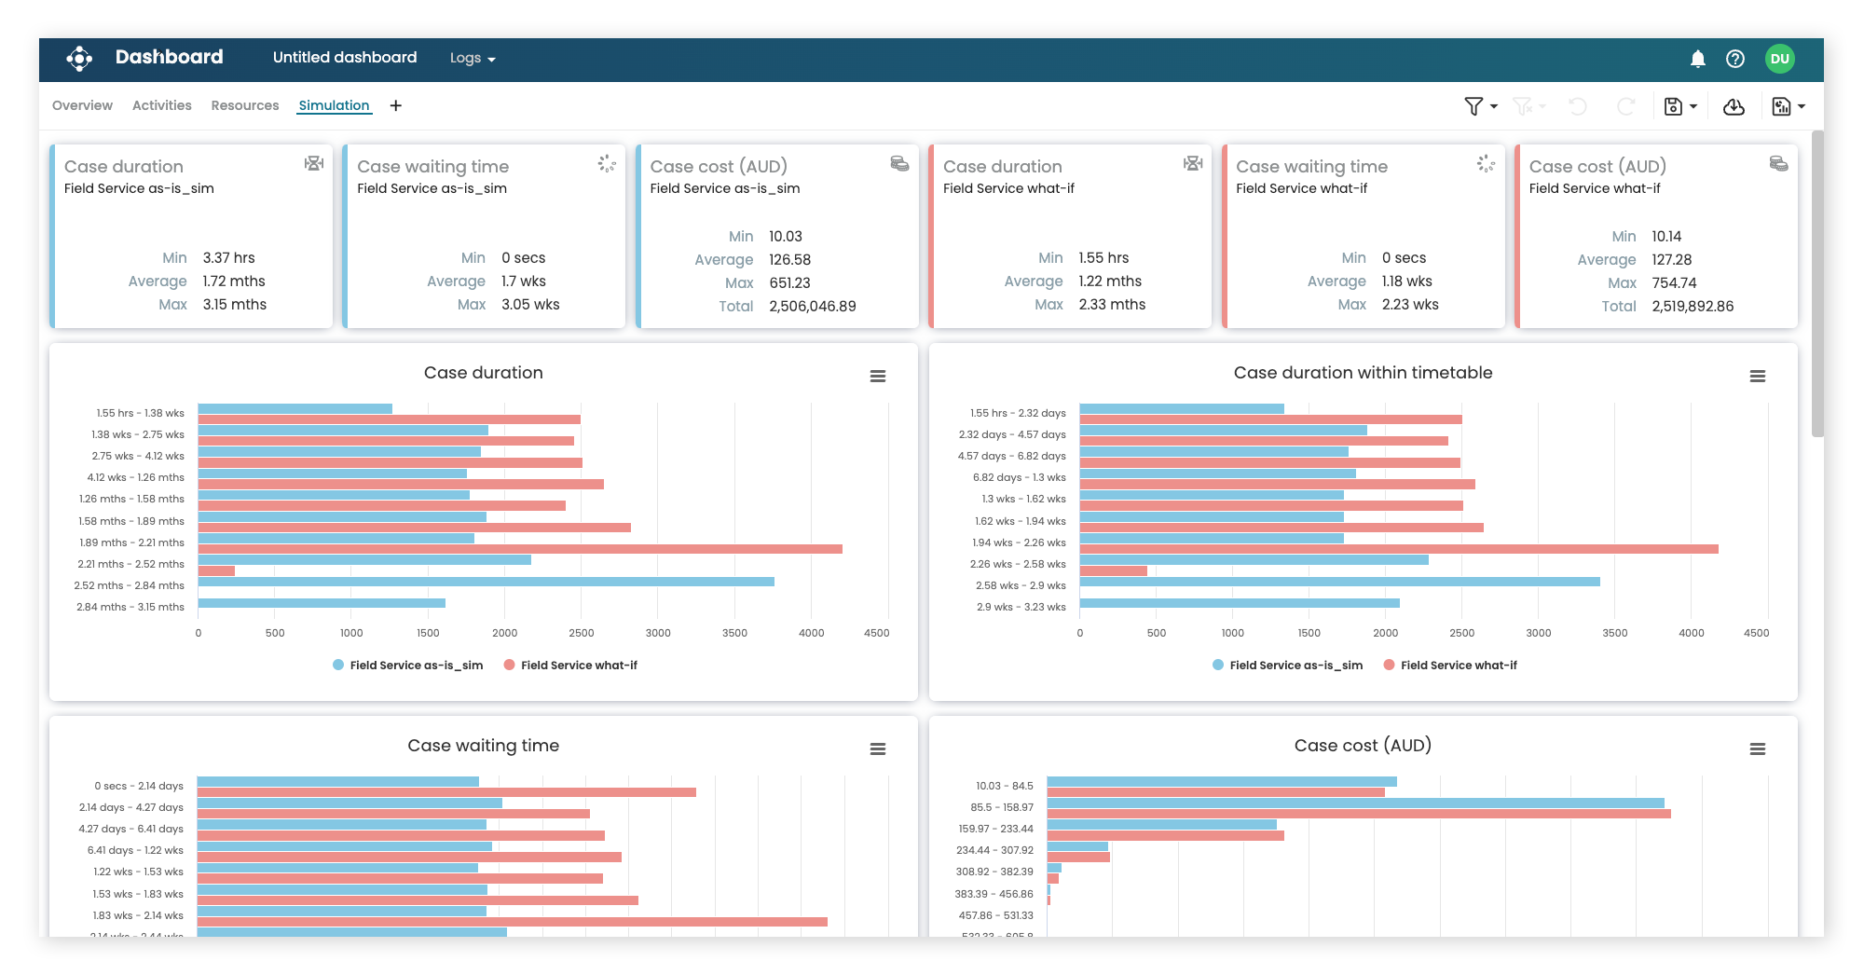Screen dimensions: 1864x975
Task: Click the coins icon on Case cost card
Action: coord(899,162)
